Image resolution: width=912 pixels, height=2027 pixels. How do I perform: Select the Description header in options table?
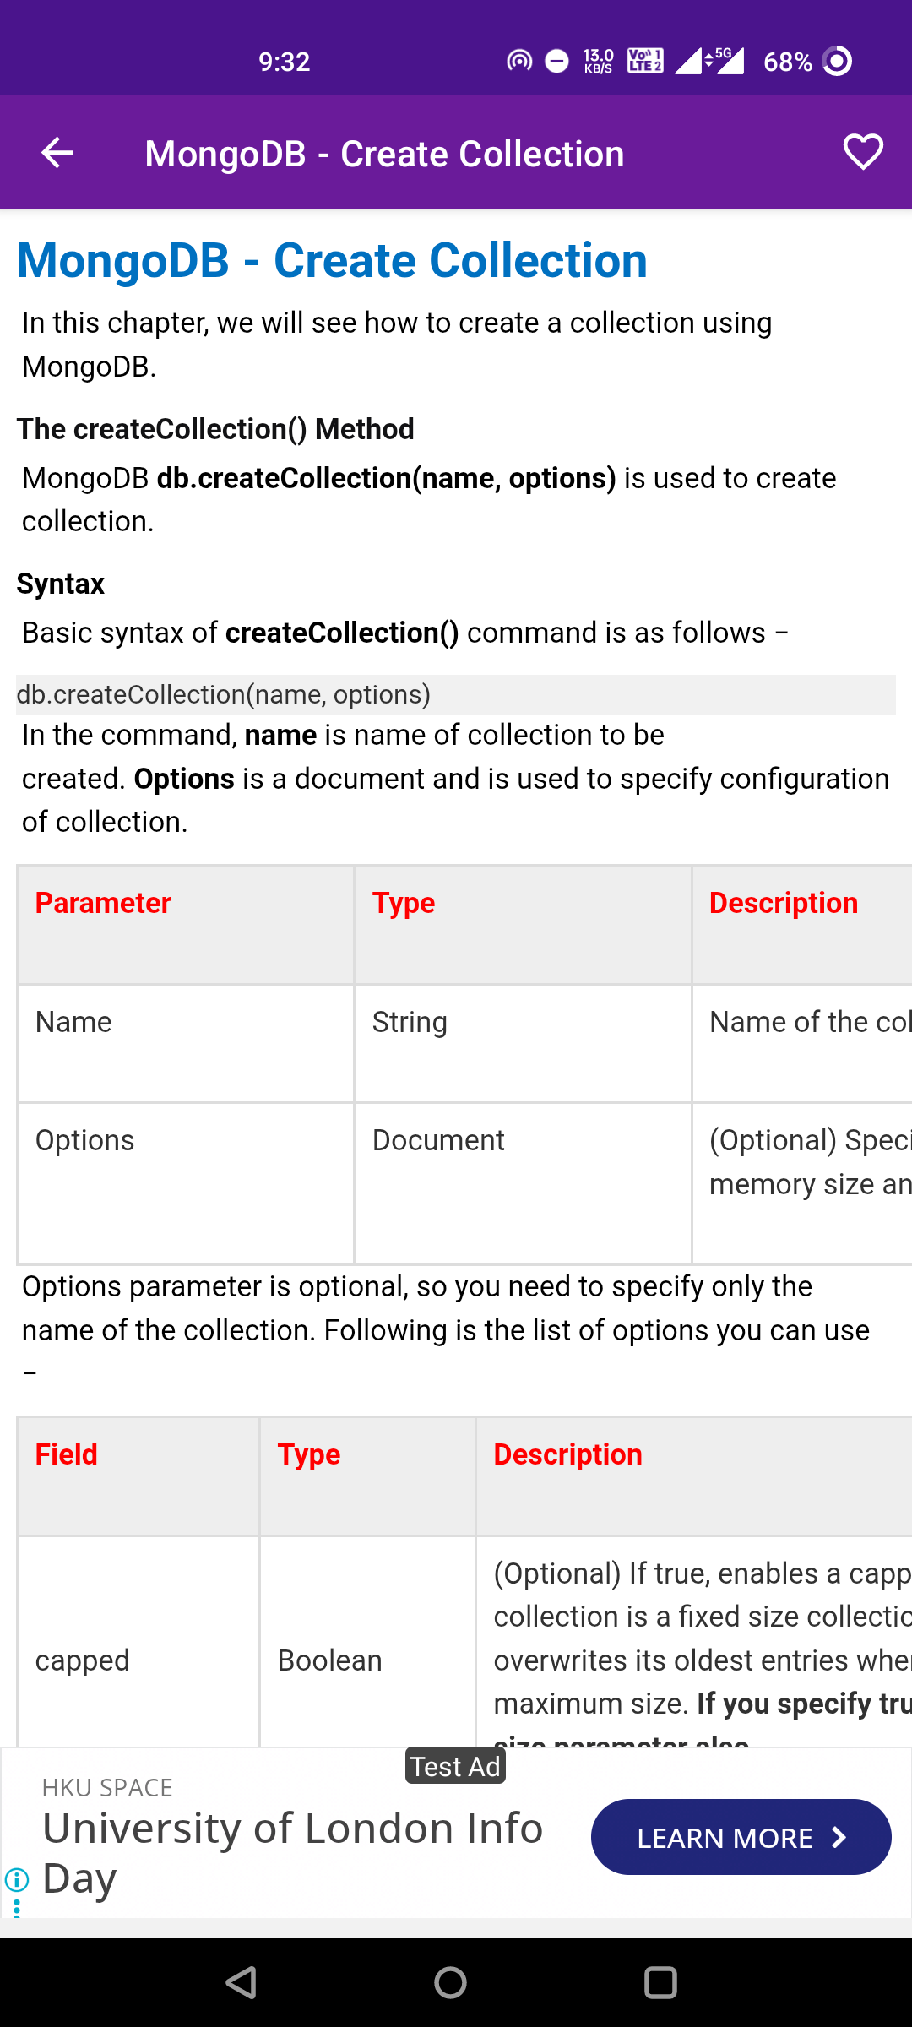(567, 1454)
